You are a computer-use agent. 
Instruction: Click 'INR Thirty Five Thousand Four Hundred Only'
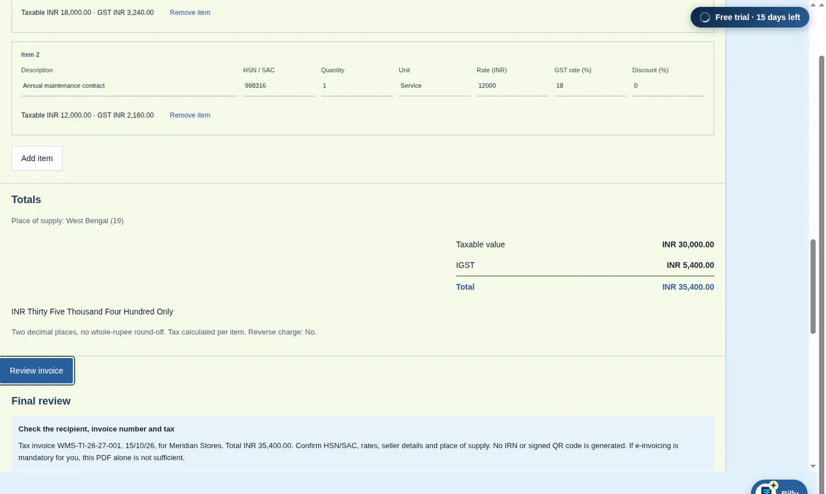click(92, 312)
